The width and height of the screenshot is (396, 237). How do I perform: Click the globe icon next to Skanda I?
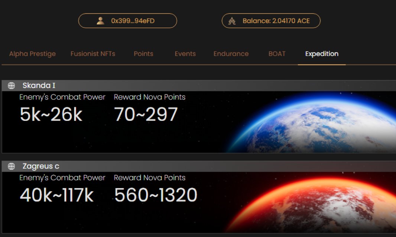[x=12, y=86]
